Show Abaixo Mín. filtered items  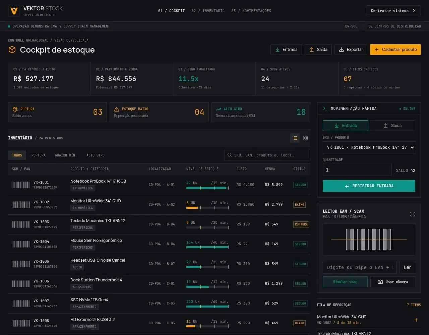[66, 155]
